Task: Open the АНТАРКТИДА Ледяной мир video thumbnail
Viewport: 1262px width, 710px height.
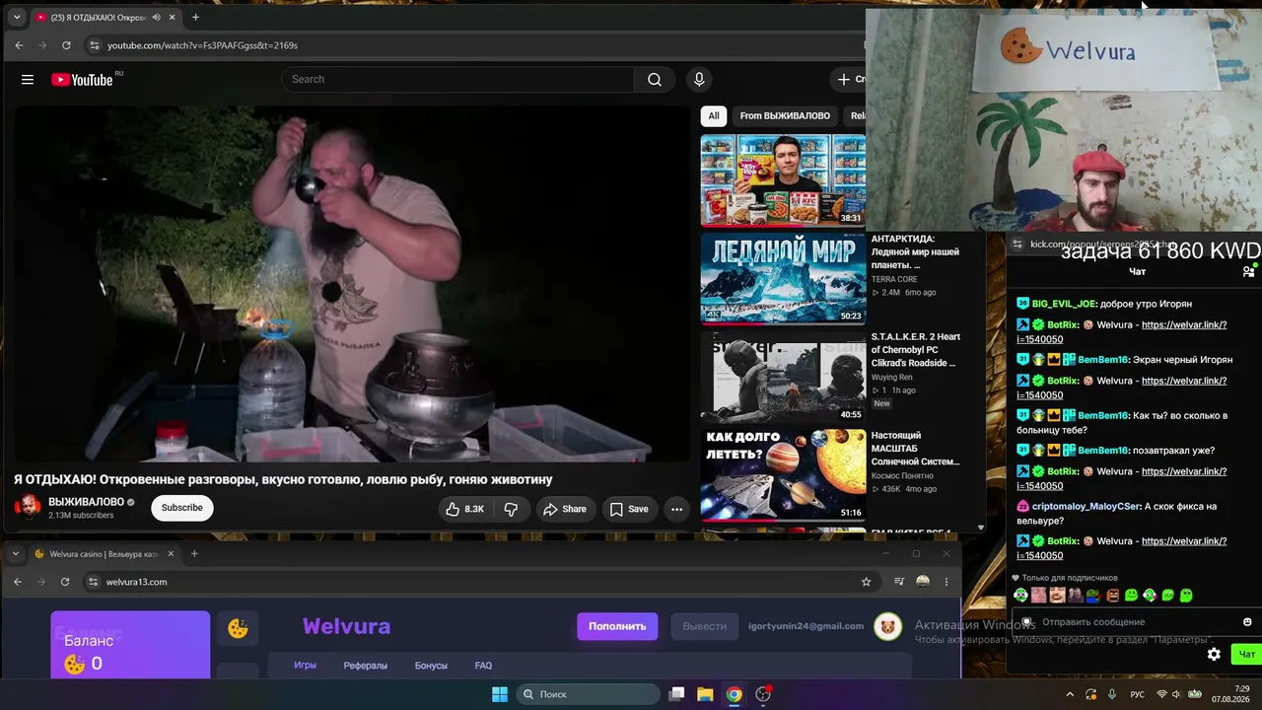Action: click(x=783, y=279)
